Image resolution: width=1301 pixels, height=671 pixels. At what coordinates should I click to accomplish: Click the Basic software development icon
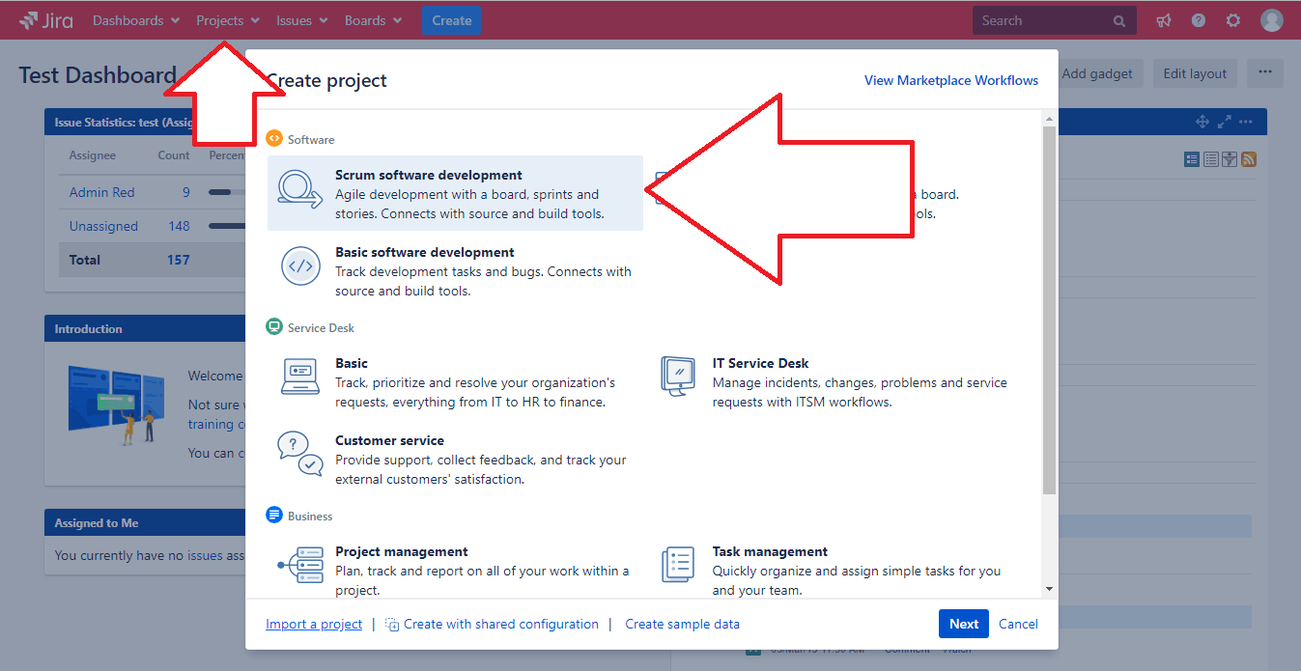[299, 266]
